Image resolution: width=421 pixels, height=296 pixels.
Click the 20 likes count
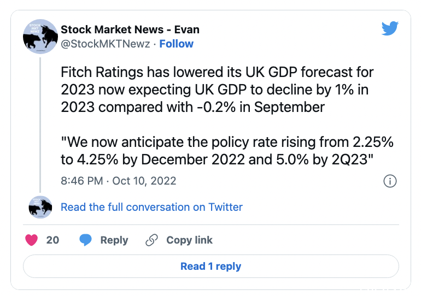pos(52,240)
